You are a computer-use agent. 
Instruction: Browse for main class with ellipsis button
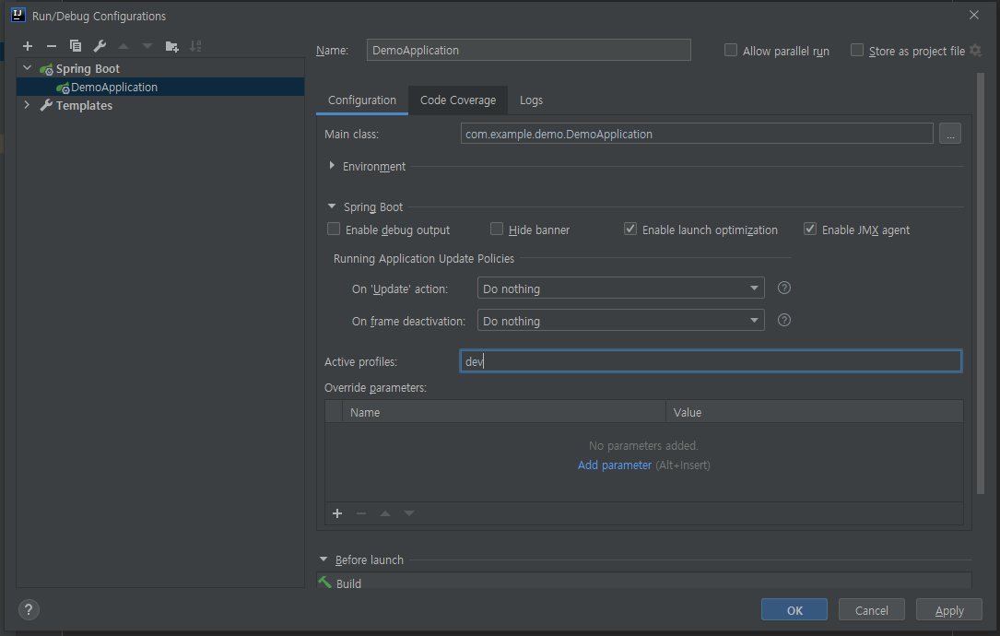pos(949,134)
